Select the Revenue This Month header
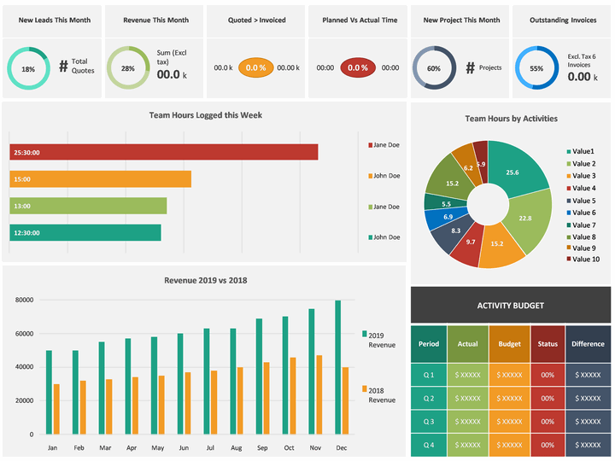 [155, 20]
